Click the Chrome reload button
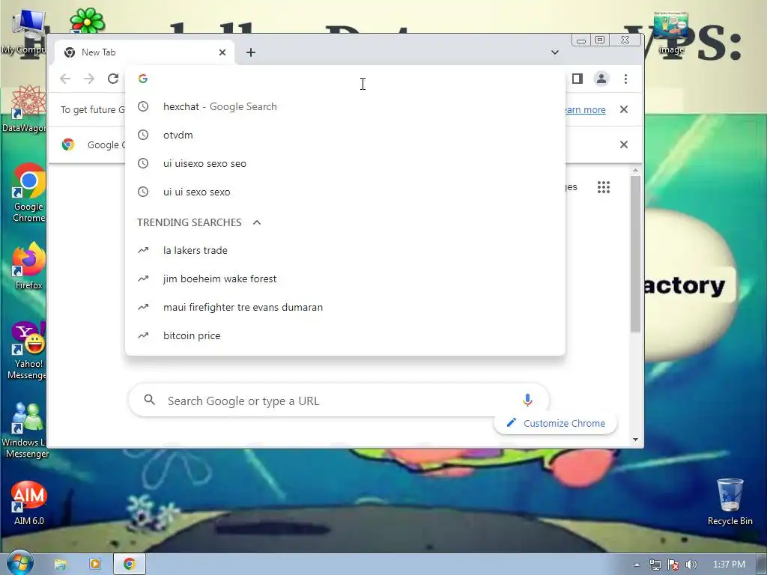This screenshot has height=575, width=767. (x=113, y=79)
